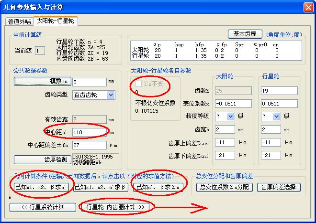Image resolution: width=316 pixels, height=223 pixels.
Task: Edit the 模数mn value field
Action: 89,82
